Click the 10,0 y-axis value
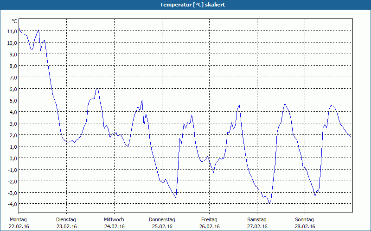The width and height of the screenshot is (371, 231). 12,43
